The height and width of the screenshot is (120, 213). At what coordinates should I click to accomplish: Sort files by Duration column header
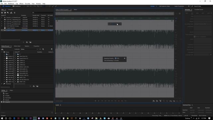pos(24,15)
